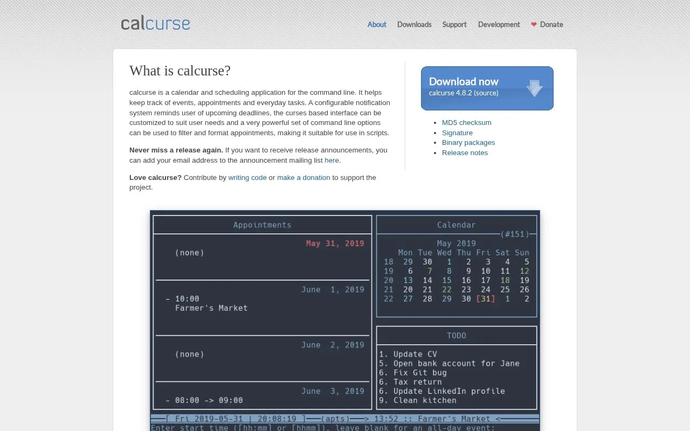The height and width of the screenshot is (431, 690).
Task: Click the red heart icon beside Donate
Action: click(534, 24)
